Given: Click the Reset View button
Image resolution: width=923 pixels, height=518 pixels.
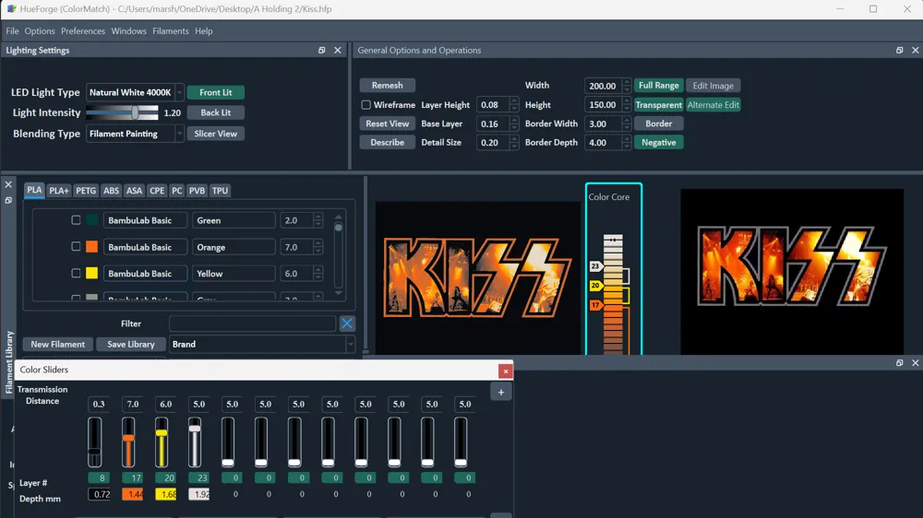Looking at the screenshot, I should pyautogui.click(x=388, y=124).
